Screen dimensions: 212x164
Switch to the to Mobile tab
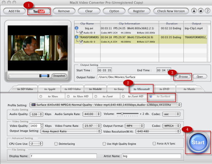(95, 89)
